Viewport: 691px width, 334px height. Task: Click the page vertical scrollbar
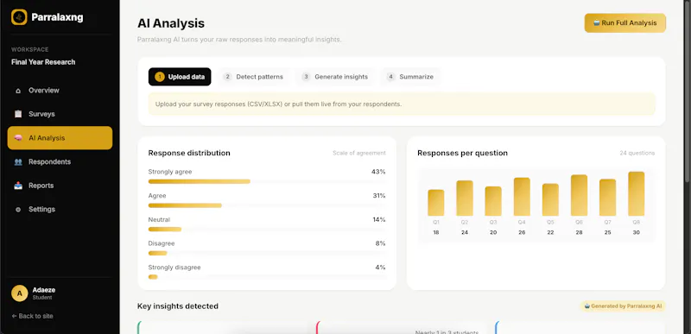pos(688,91)
